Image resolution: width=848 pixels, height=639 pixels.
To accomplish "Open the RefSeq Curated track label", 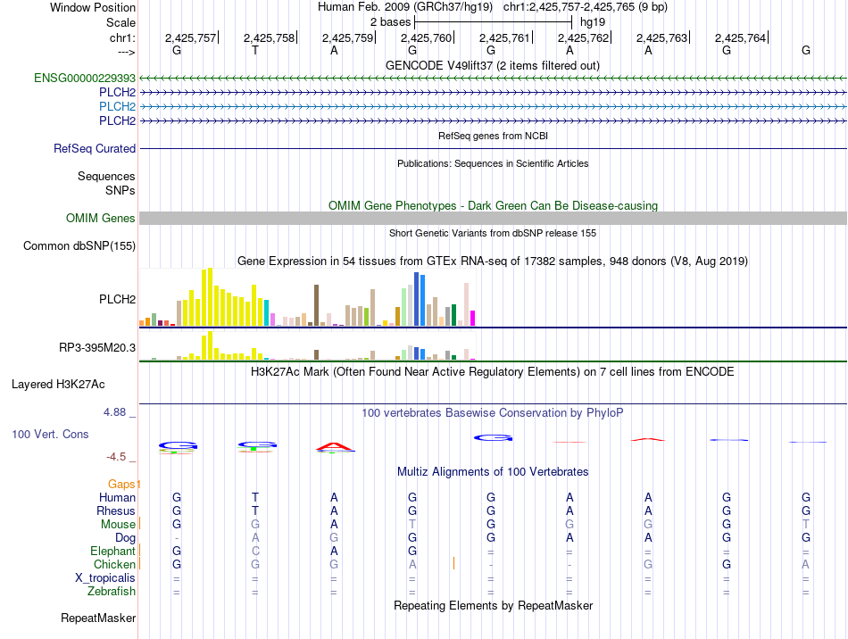I will coord(95,149).
